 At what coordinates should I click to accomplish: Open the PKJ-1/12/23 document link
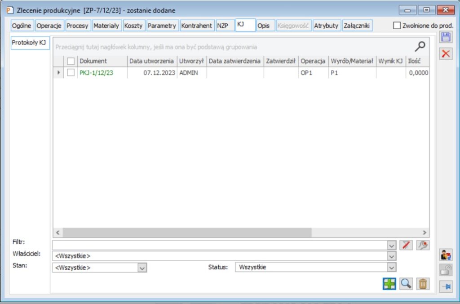[96, 72]
